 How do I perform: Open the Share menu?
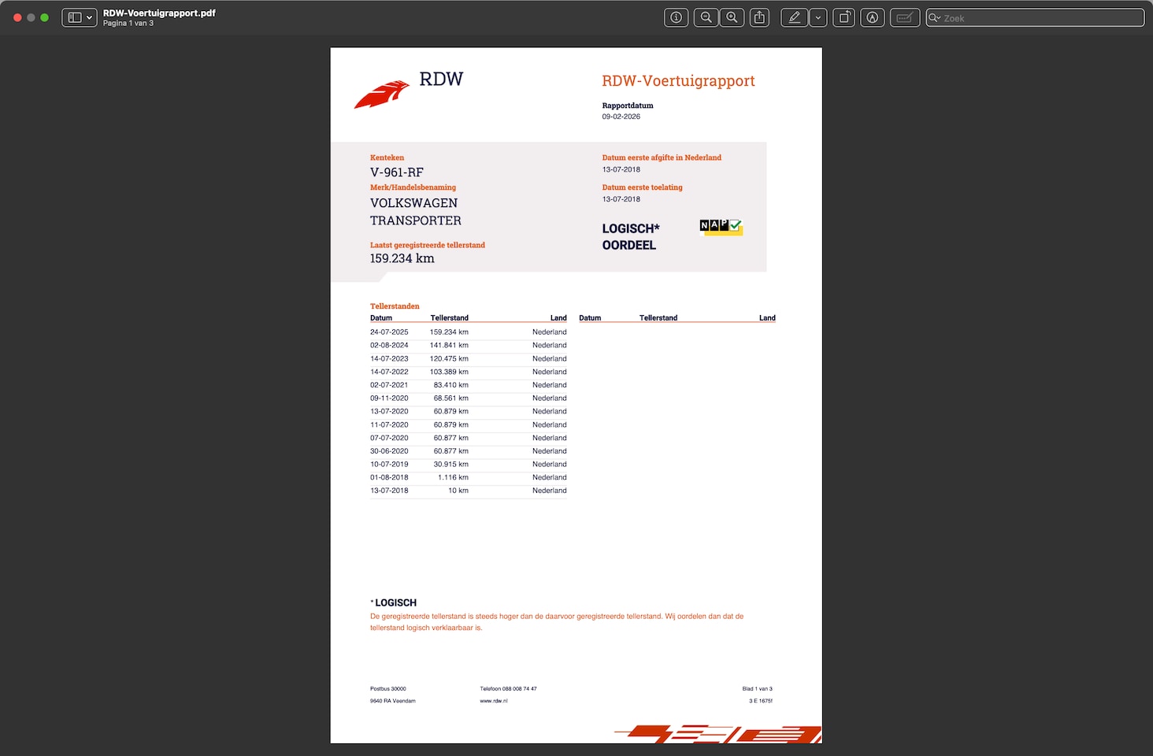[x=759, y=17]
